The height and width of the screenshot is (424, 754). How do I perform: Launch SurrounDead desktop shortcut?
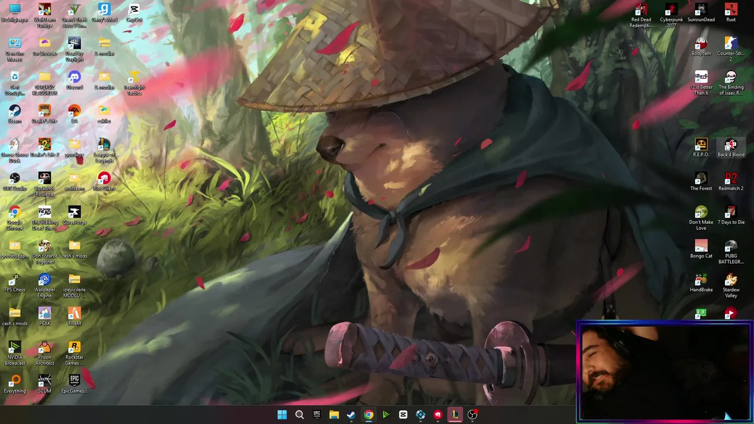pos(701,13)
